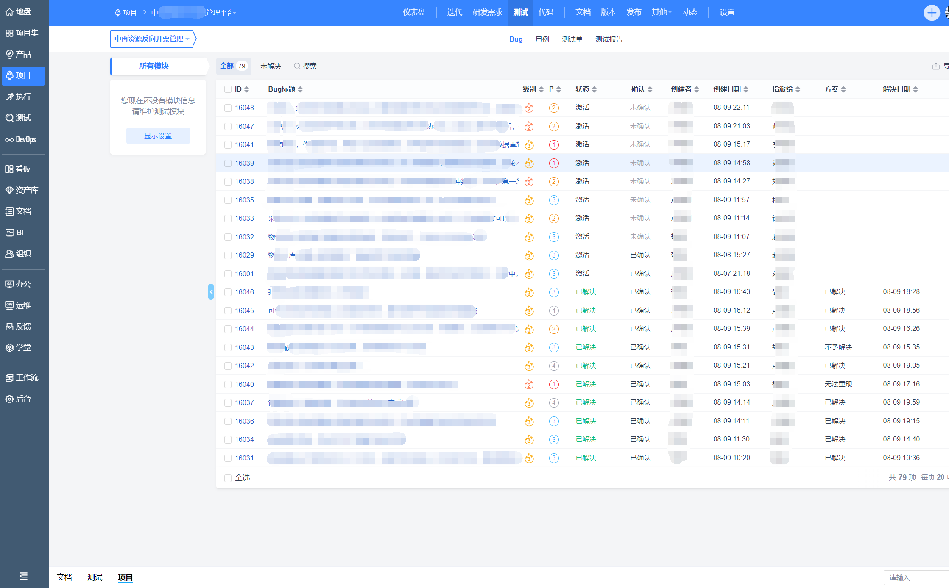Click the 请输入 input field at the bottom
The width and height of the screenshot is (949, 588).
click(916, 577)
